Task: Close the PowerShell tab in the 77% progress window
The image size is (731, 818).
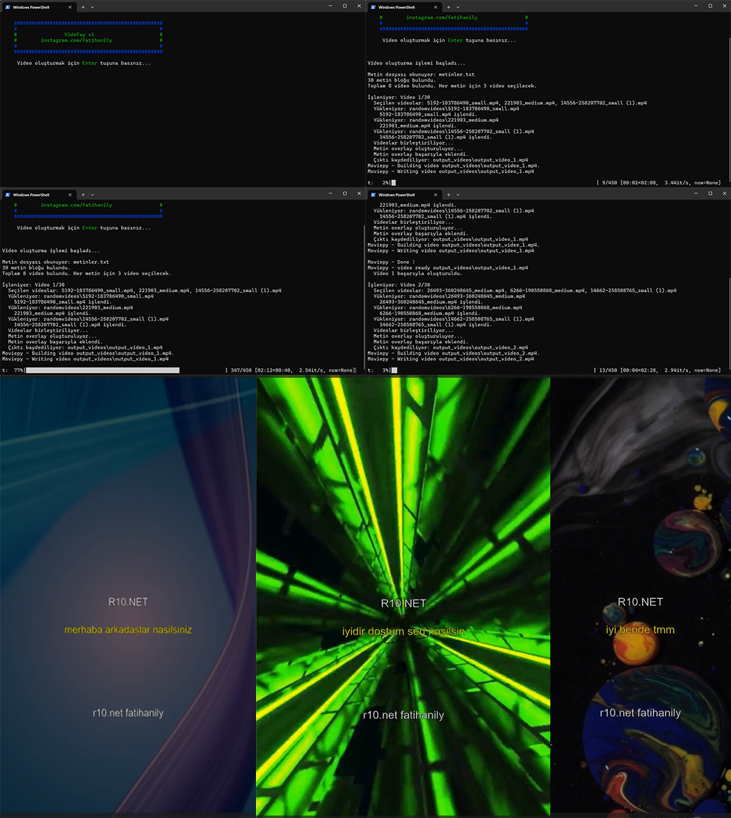Action: pos(70,194)
